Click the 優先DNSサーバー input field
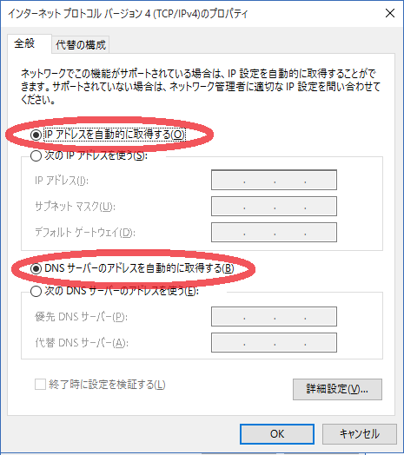This screenshot has height=455, width=404. tap(274, 317)
